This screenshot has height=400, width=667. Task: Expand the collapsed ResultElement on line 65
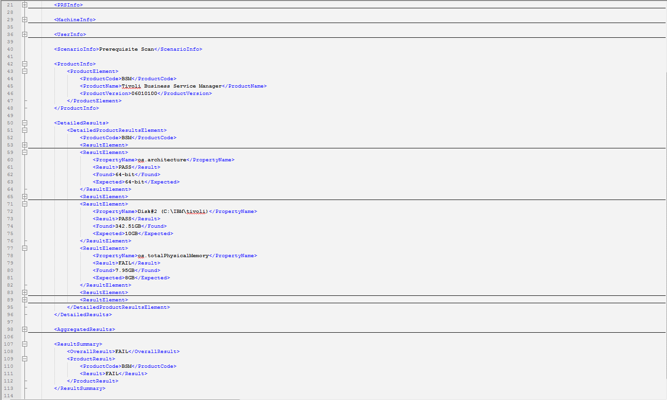pyautogui.click(x=24, y=196)
